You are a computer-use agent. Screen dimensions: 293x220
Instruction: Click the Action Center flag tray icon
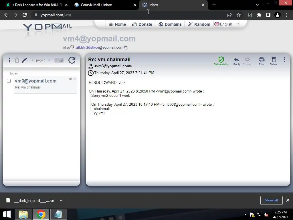[252, 215]
